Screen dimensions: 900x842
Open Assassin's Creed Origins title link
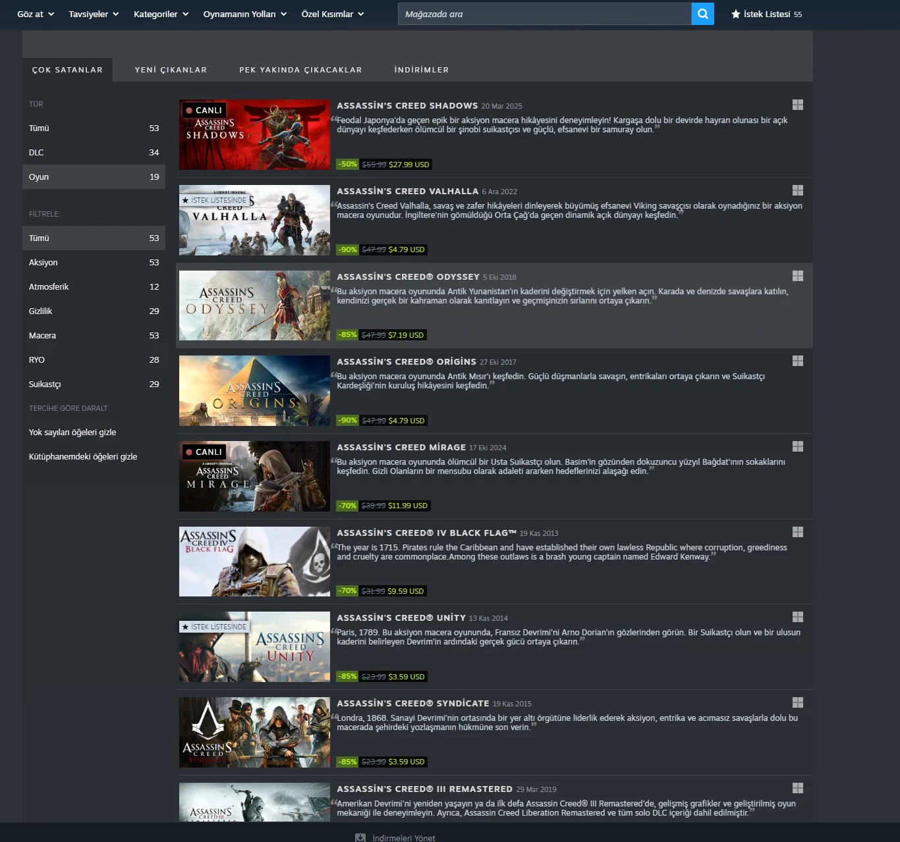[407, 361]
